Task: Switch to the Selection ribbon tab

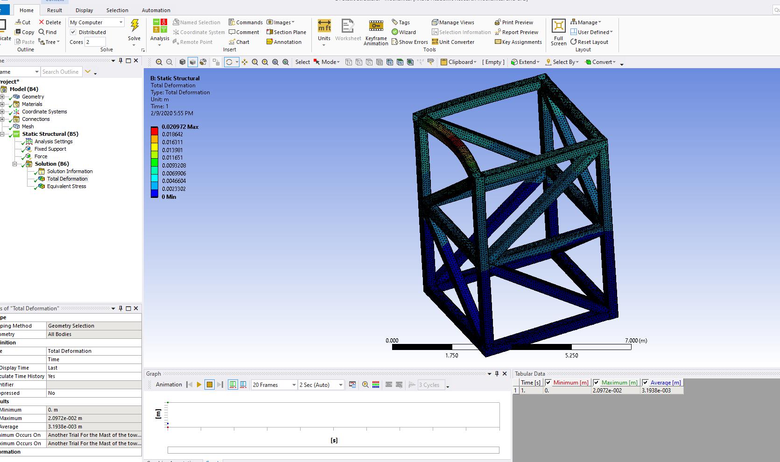Action: tap(117, 10)
